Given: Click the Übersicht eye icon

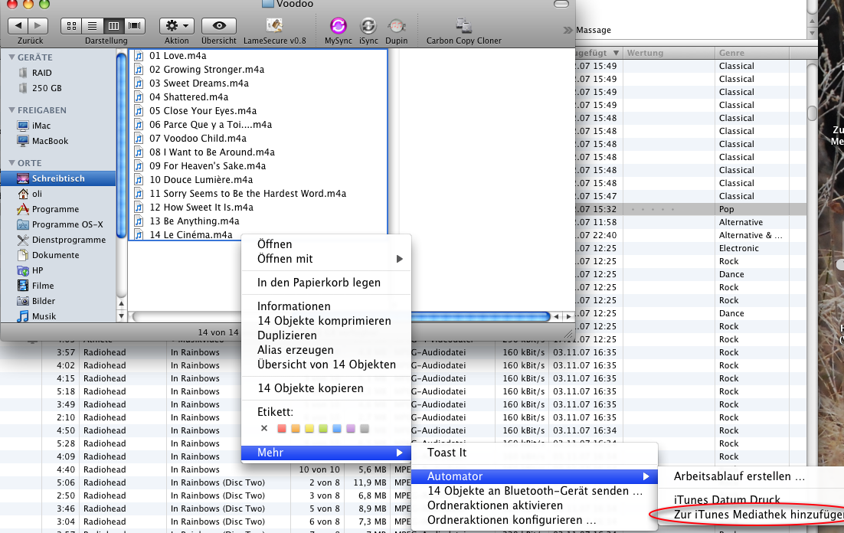Looking at the screenshot, I should (218, 25).
